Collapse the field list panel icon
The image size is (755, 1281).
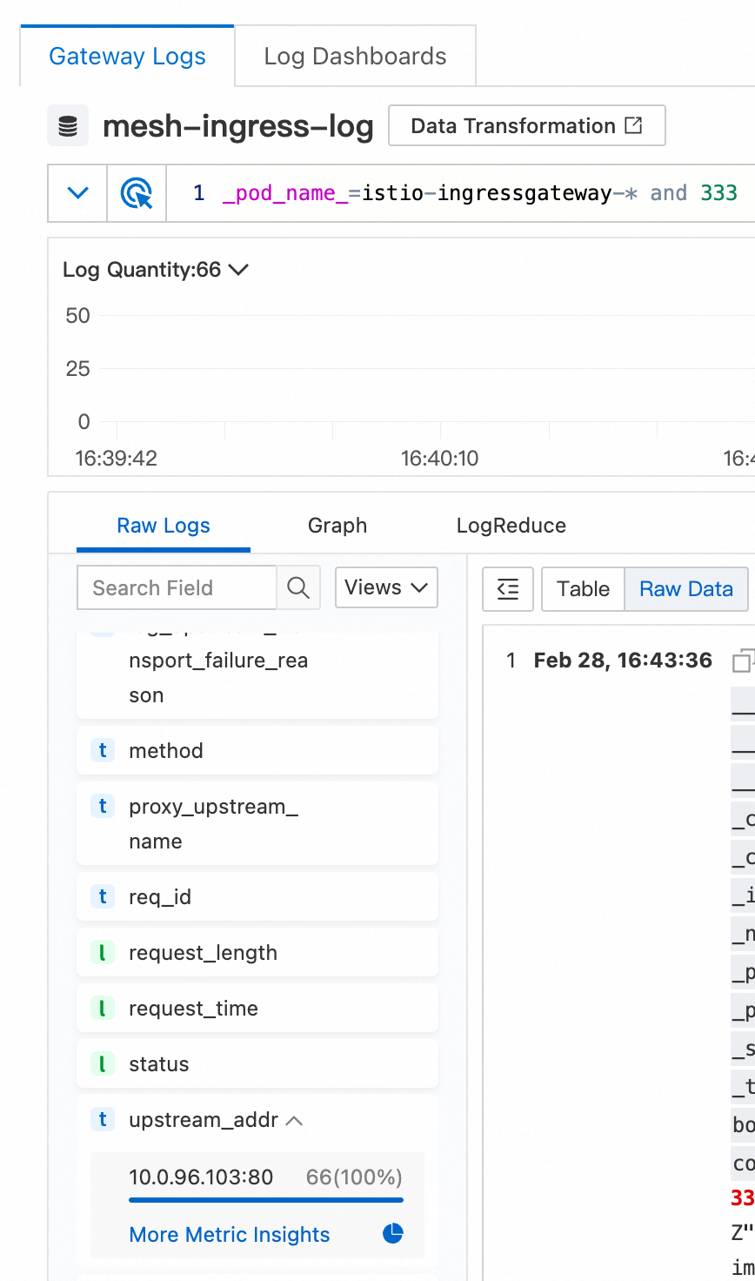508,589
